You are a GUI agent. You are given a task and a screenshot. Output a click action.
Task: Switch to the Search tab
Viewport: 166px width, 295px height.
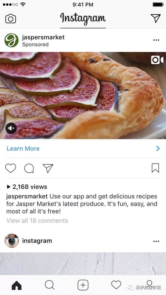pyautogui.click(x=50, y=285)
